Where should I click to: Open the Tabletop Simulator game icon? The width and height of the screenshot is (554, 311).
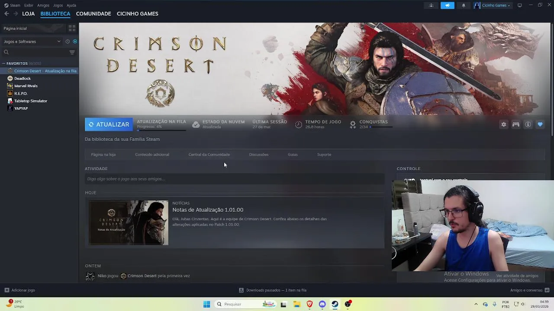[x=10, y=101]
